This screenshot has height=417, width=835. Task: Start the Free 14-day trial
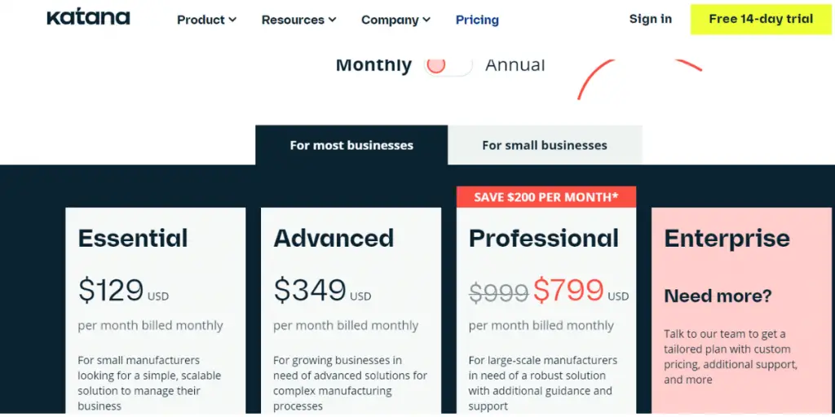click(761, 20)
